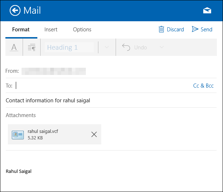
Task: Switch to the Format tab
Action: click(x=21, y=30)
